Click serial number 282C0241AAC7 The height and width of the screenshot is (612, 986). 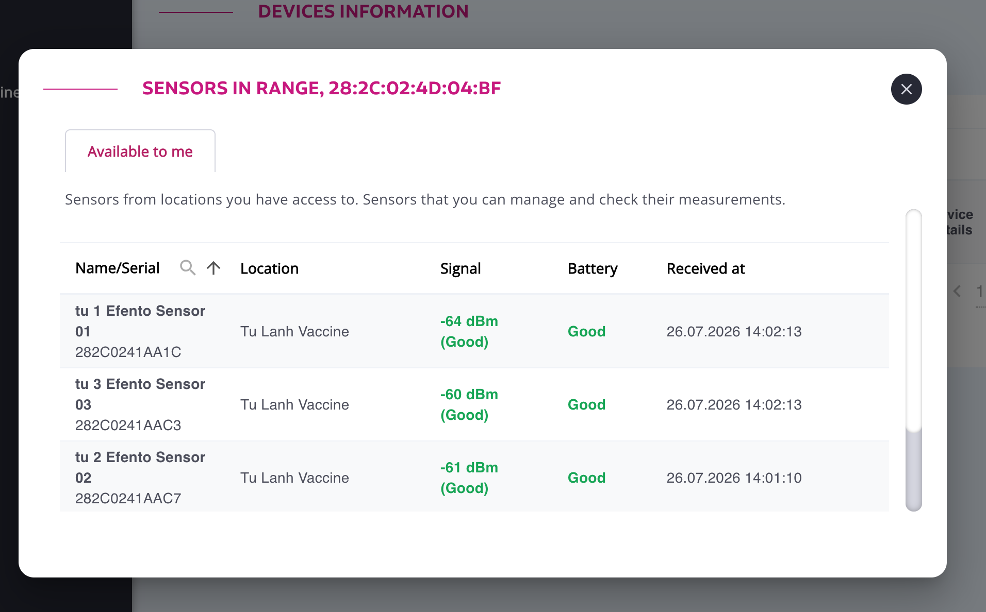(x=128, y=498)
